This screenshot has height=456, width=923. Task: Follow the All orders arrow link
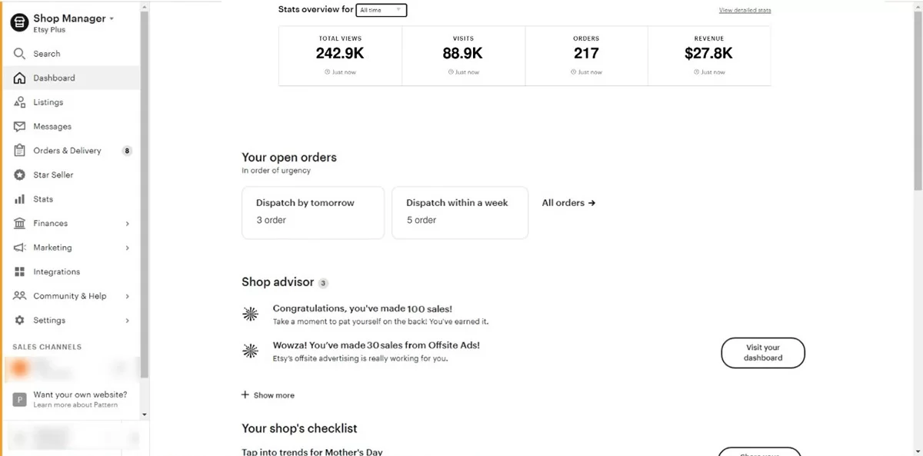tap(568, 203)
